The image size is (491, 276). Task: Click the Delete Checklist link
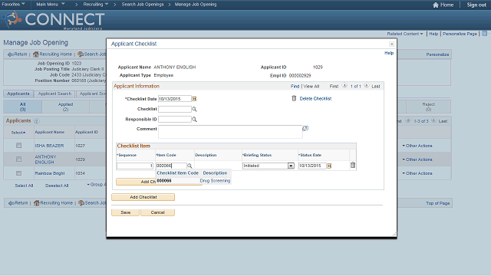click(x=315, y=99)
